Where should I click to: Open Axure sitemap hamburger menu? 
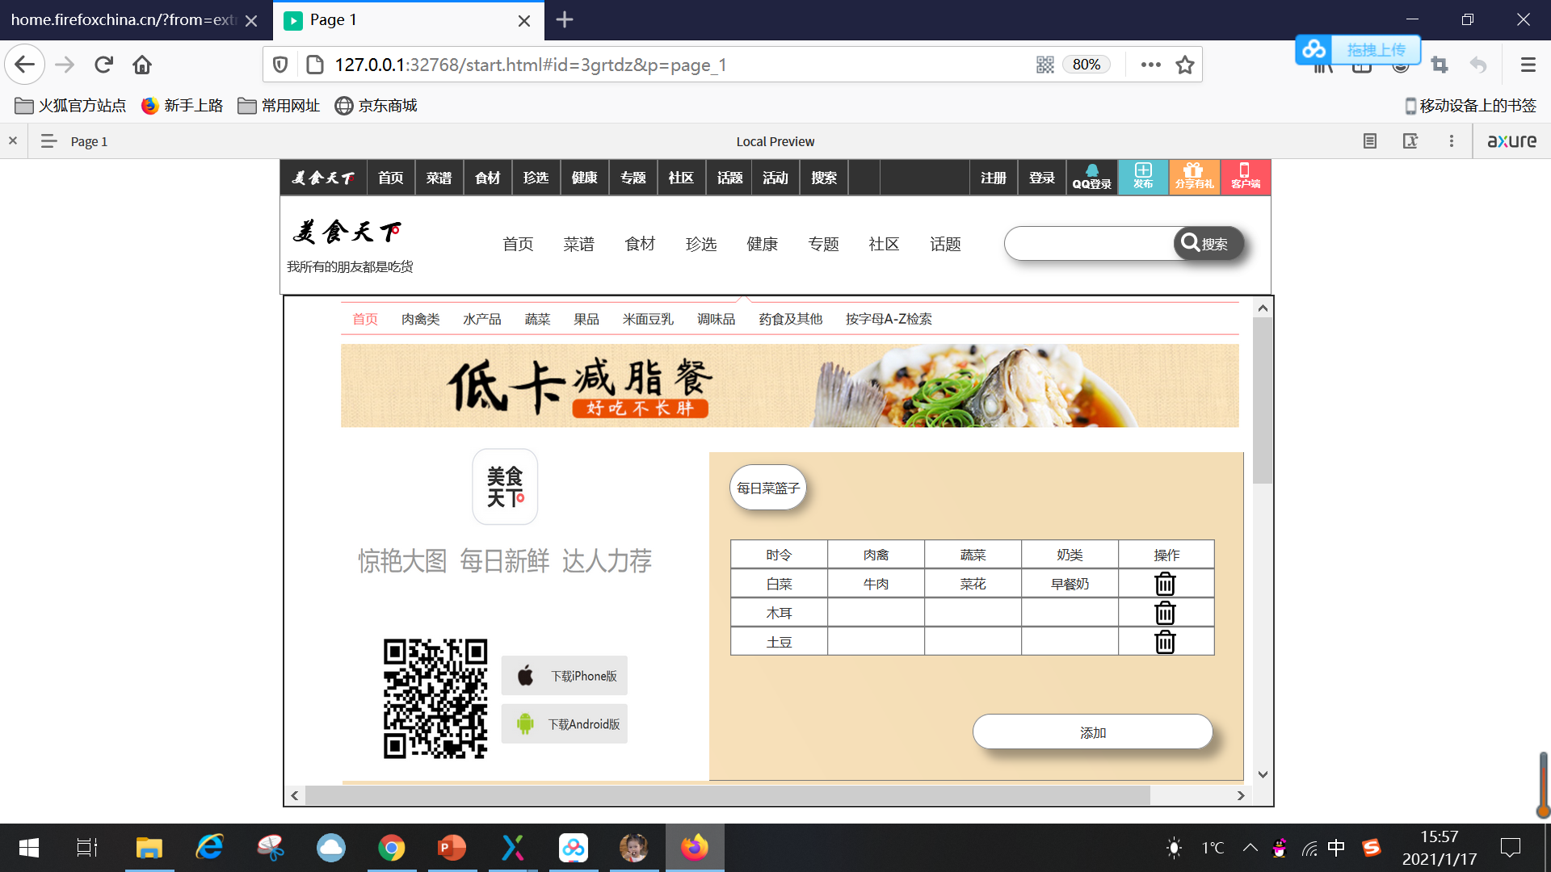click(x=48, y=141)
